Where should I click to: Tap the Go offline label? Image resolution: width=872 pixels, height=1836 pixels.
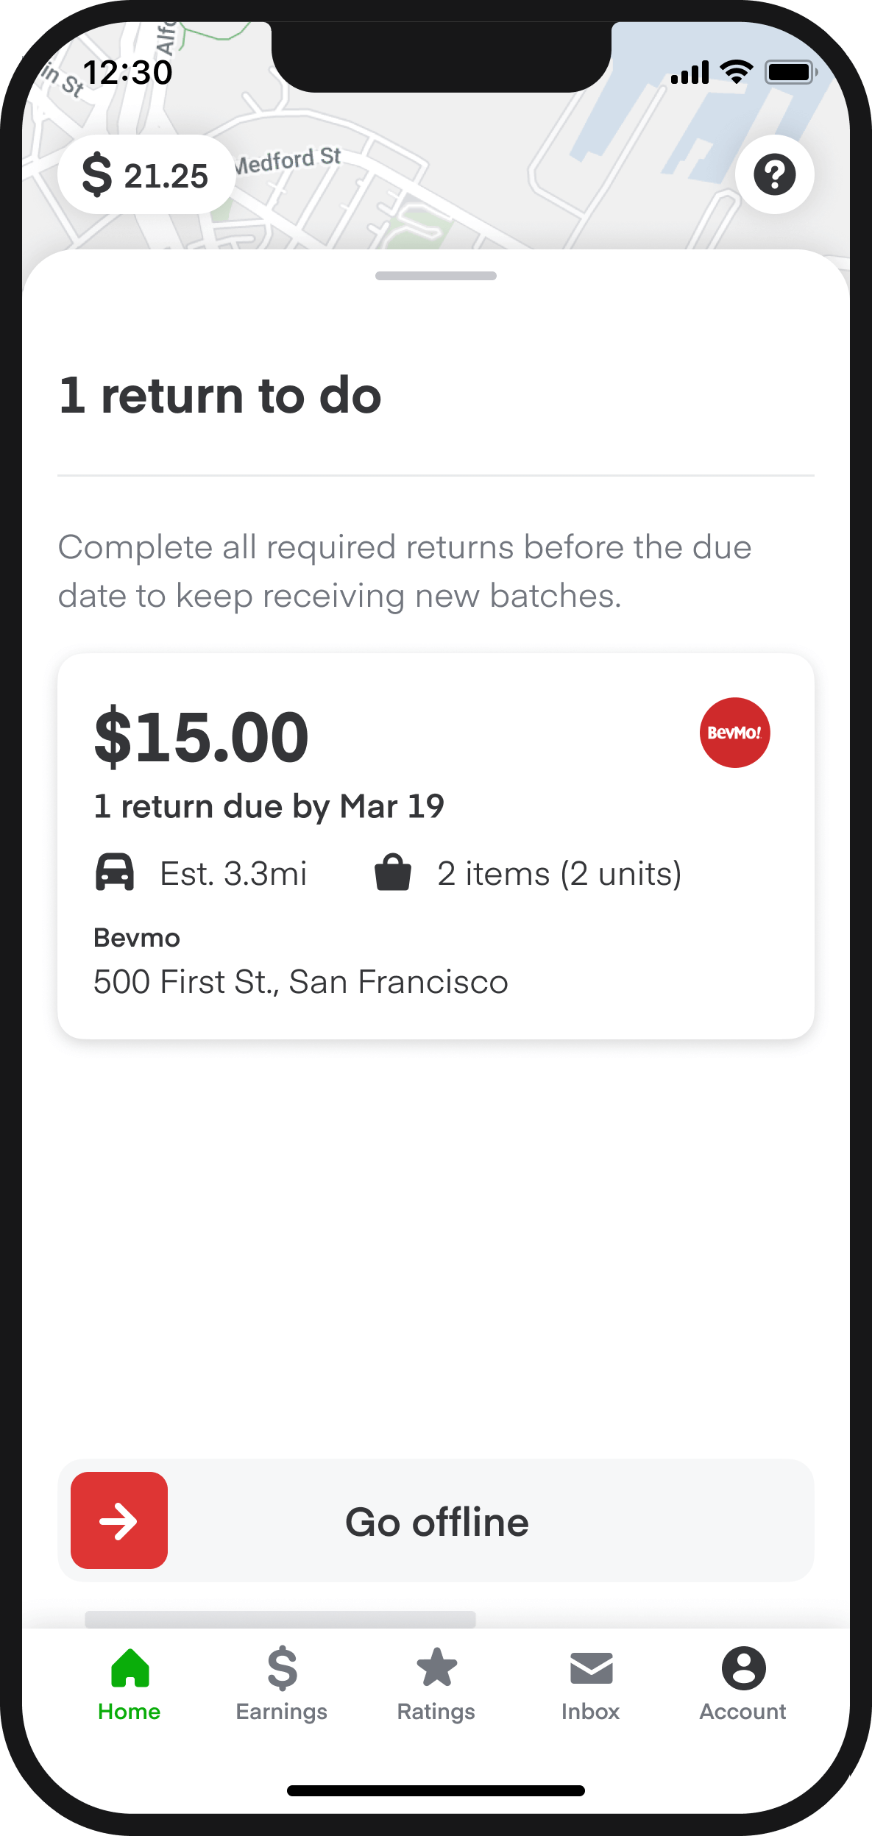click(x=436, y=1523)
